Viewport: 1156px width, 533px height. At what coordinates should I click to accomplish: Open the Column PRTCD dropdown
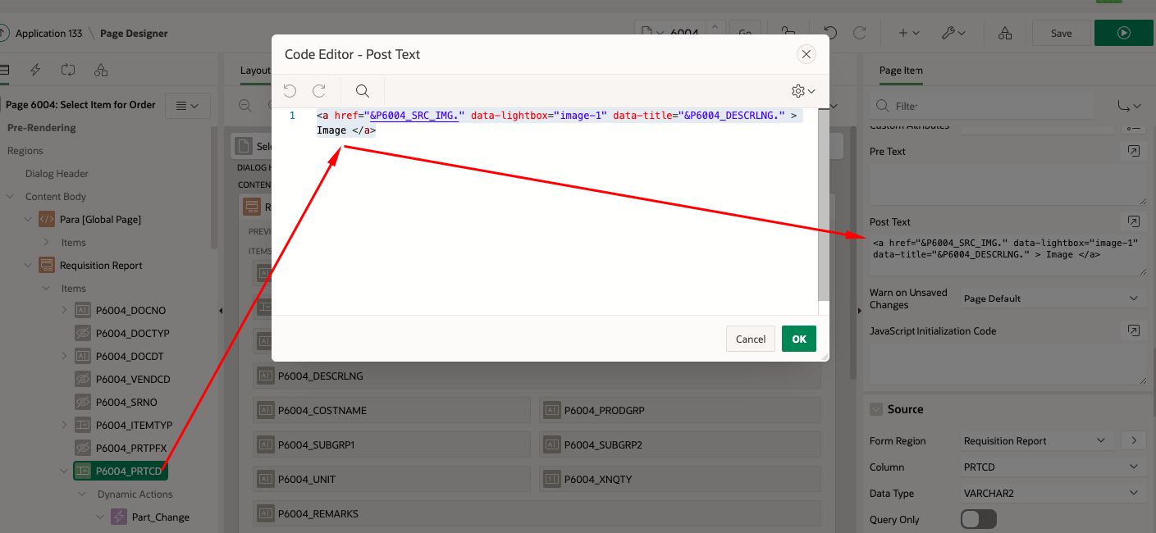pyautogui.click(x=1053, y=467)
